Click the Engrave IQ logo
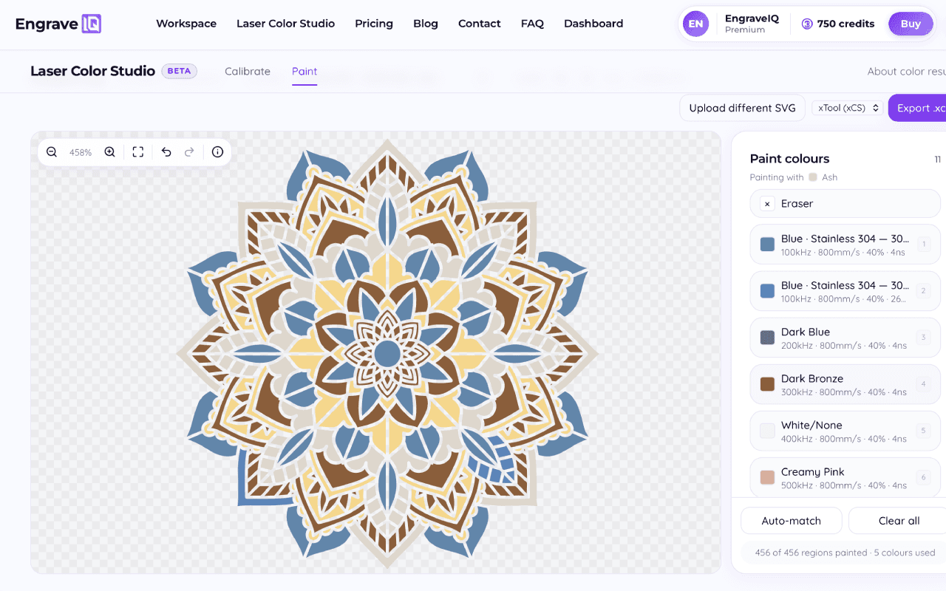The image size is (946, 591). click(x=58, y=24)
